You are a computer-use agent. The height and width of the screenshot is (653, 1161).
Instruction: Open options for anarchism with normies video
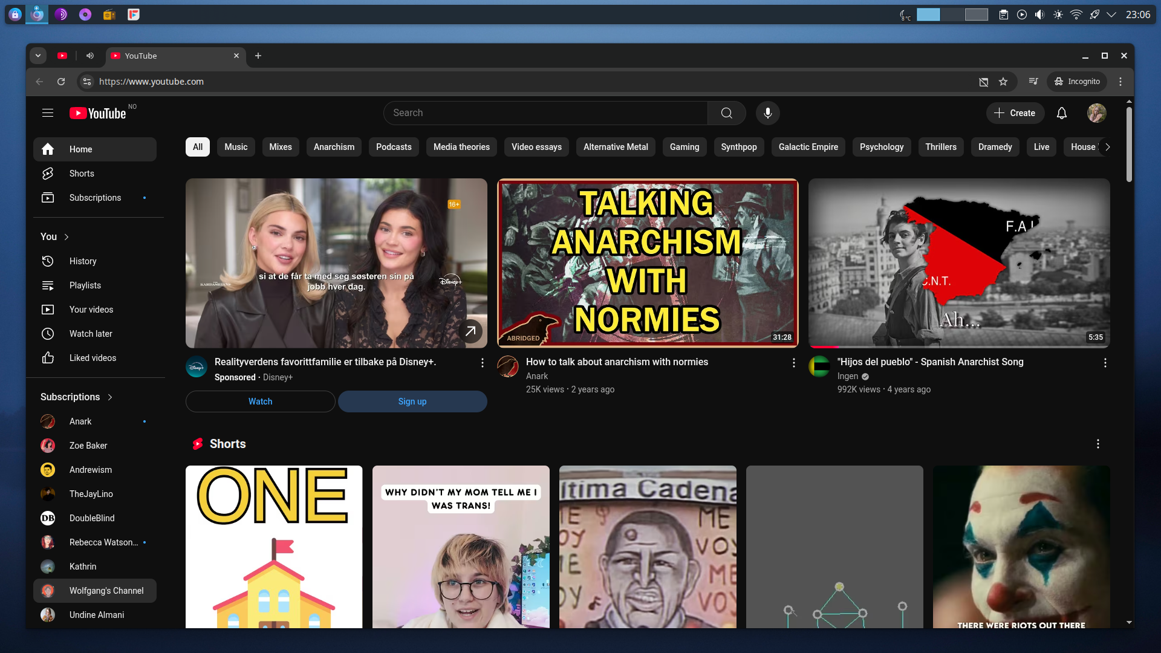794,363
